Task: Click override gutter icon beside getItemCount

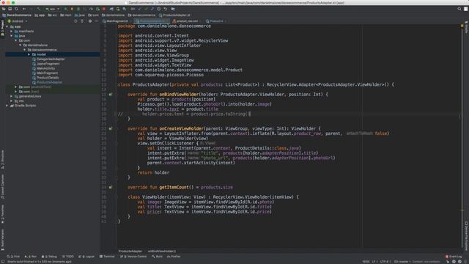Action: 111,188
